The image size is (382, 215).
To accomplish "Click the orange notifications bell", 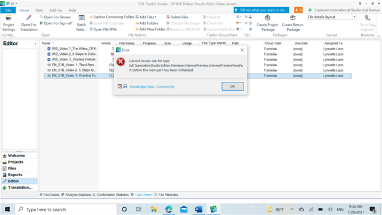I will click(x=298, y=10).
